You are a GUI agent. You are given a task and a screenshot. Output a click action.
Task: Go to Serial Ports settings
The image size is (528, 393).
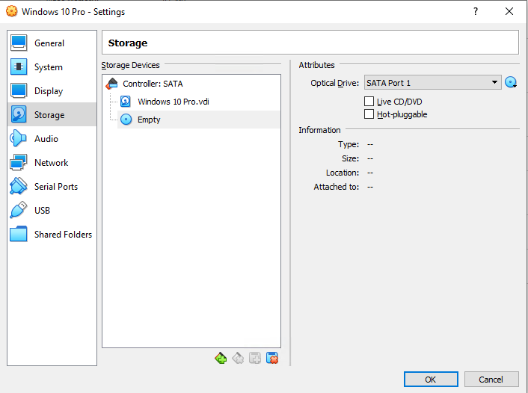pyautogui.click(x=52, y=186)
